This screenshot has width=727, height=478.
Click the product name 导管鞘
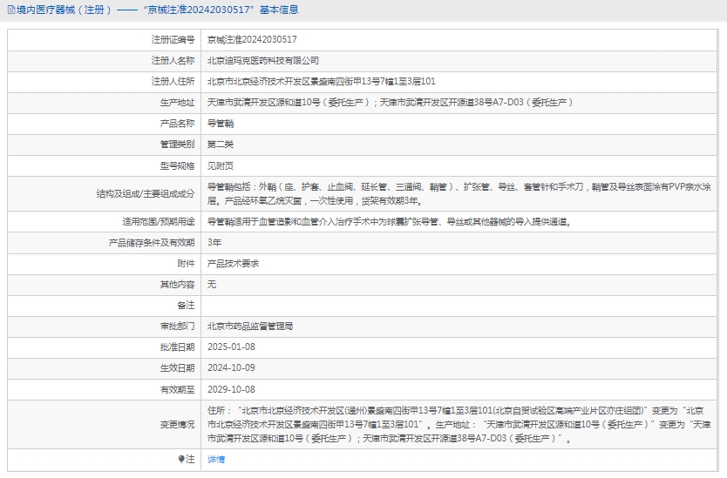point(221,124)
